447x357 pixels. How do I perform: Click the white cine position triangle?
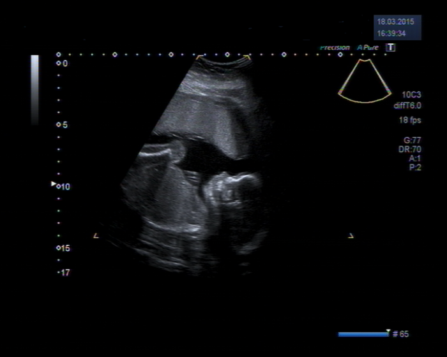coord(388,331)
